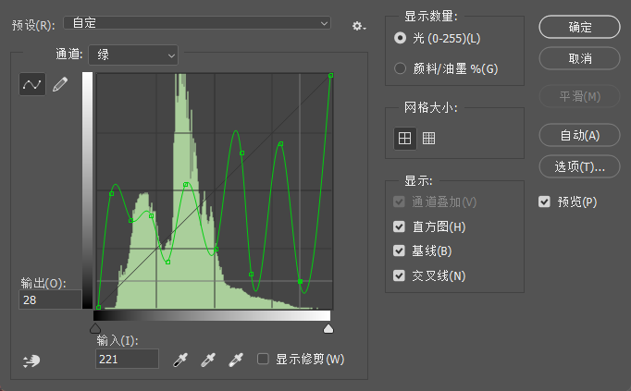Toggle the 交叉线(N) checkbox

(x=399, y=275)
